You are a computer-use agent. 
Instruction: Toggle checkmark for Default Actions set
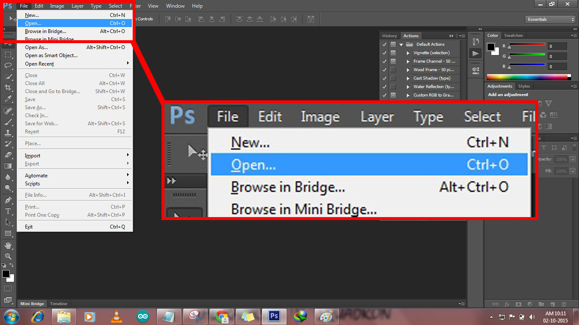(384, 44)
